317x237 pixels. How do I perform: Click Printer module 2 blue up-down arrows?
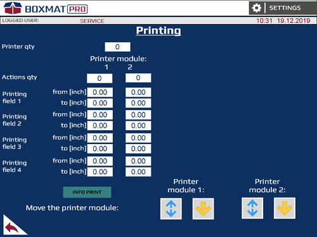[252, 208]
